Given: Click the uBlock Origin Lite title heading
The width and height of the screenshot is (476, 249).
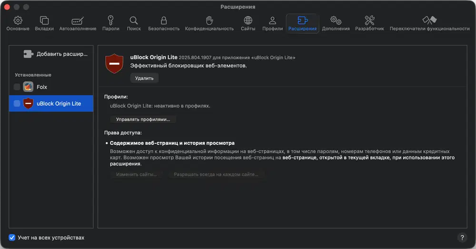Looking at the screenshot, I should pos(154,57).
